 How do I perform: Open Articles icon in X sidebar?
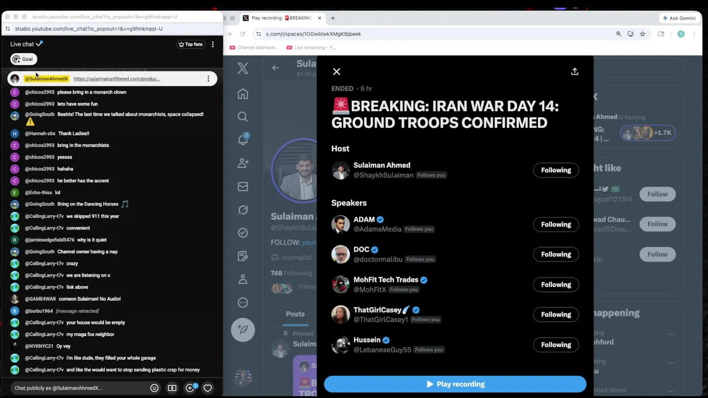click(x=243, y=256)
